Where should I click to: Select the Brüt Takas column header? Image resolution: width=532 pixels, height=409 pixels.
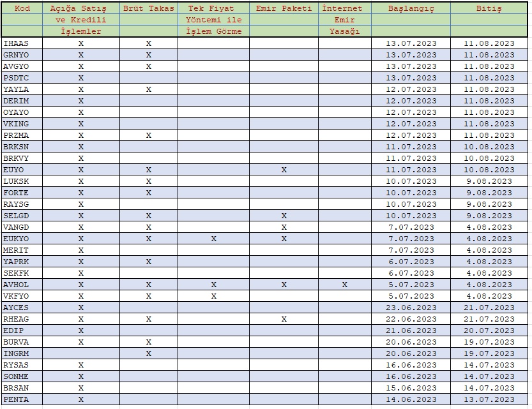click(148, 9)
